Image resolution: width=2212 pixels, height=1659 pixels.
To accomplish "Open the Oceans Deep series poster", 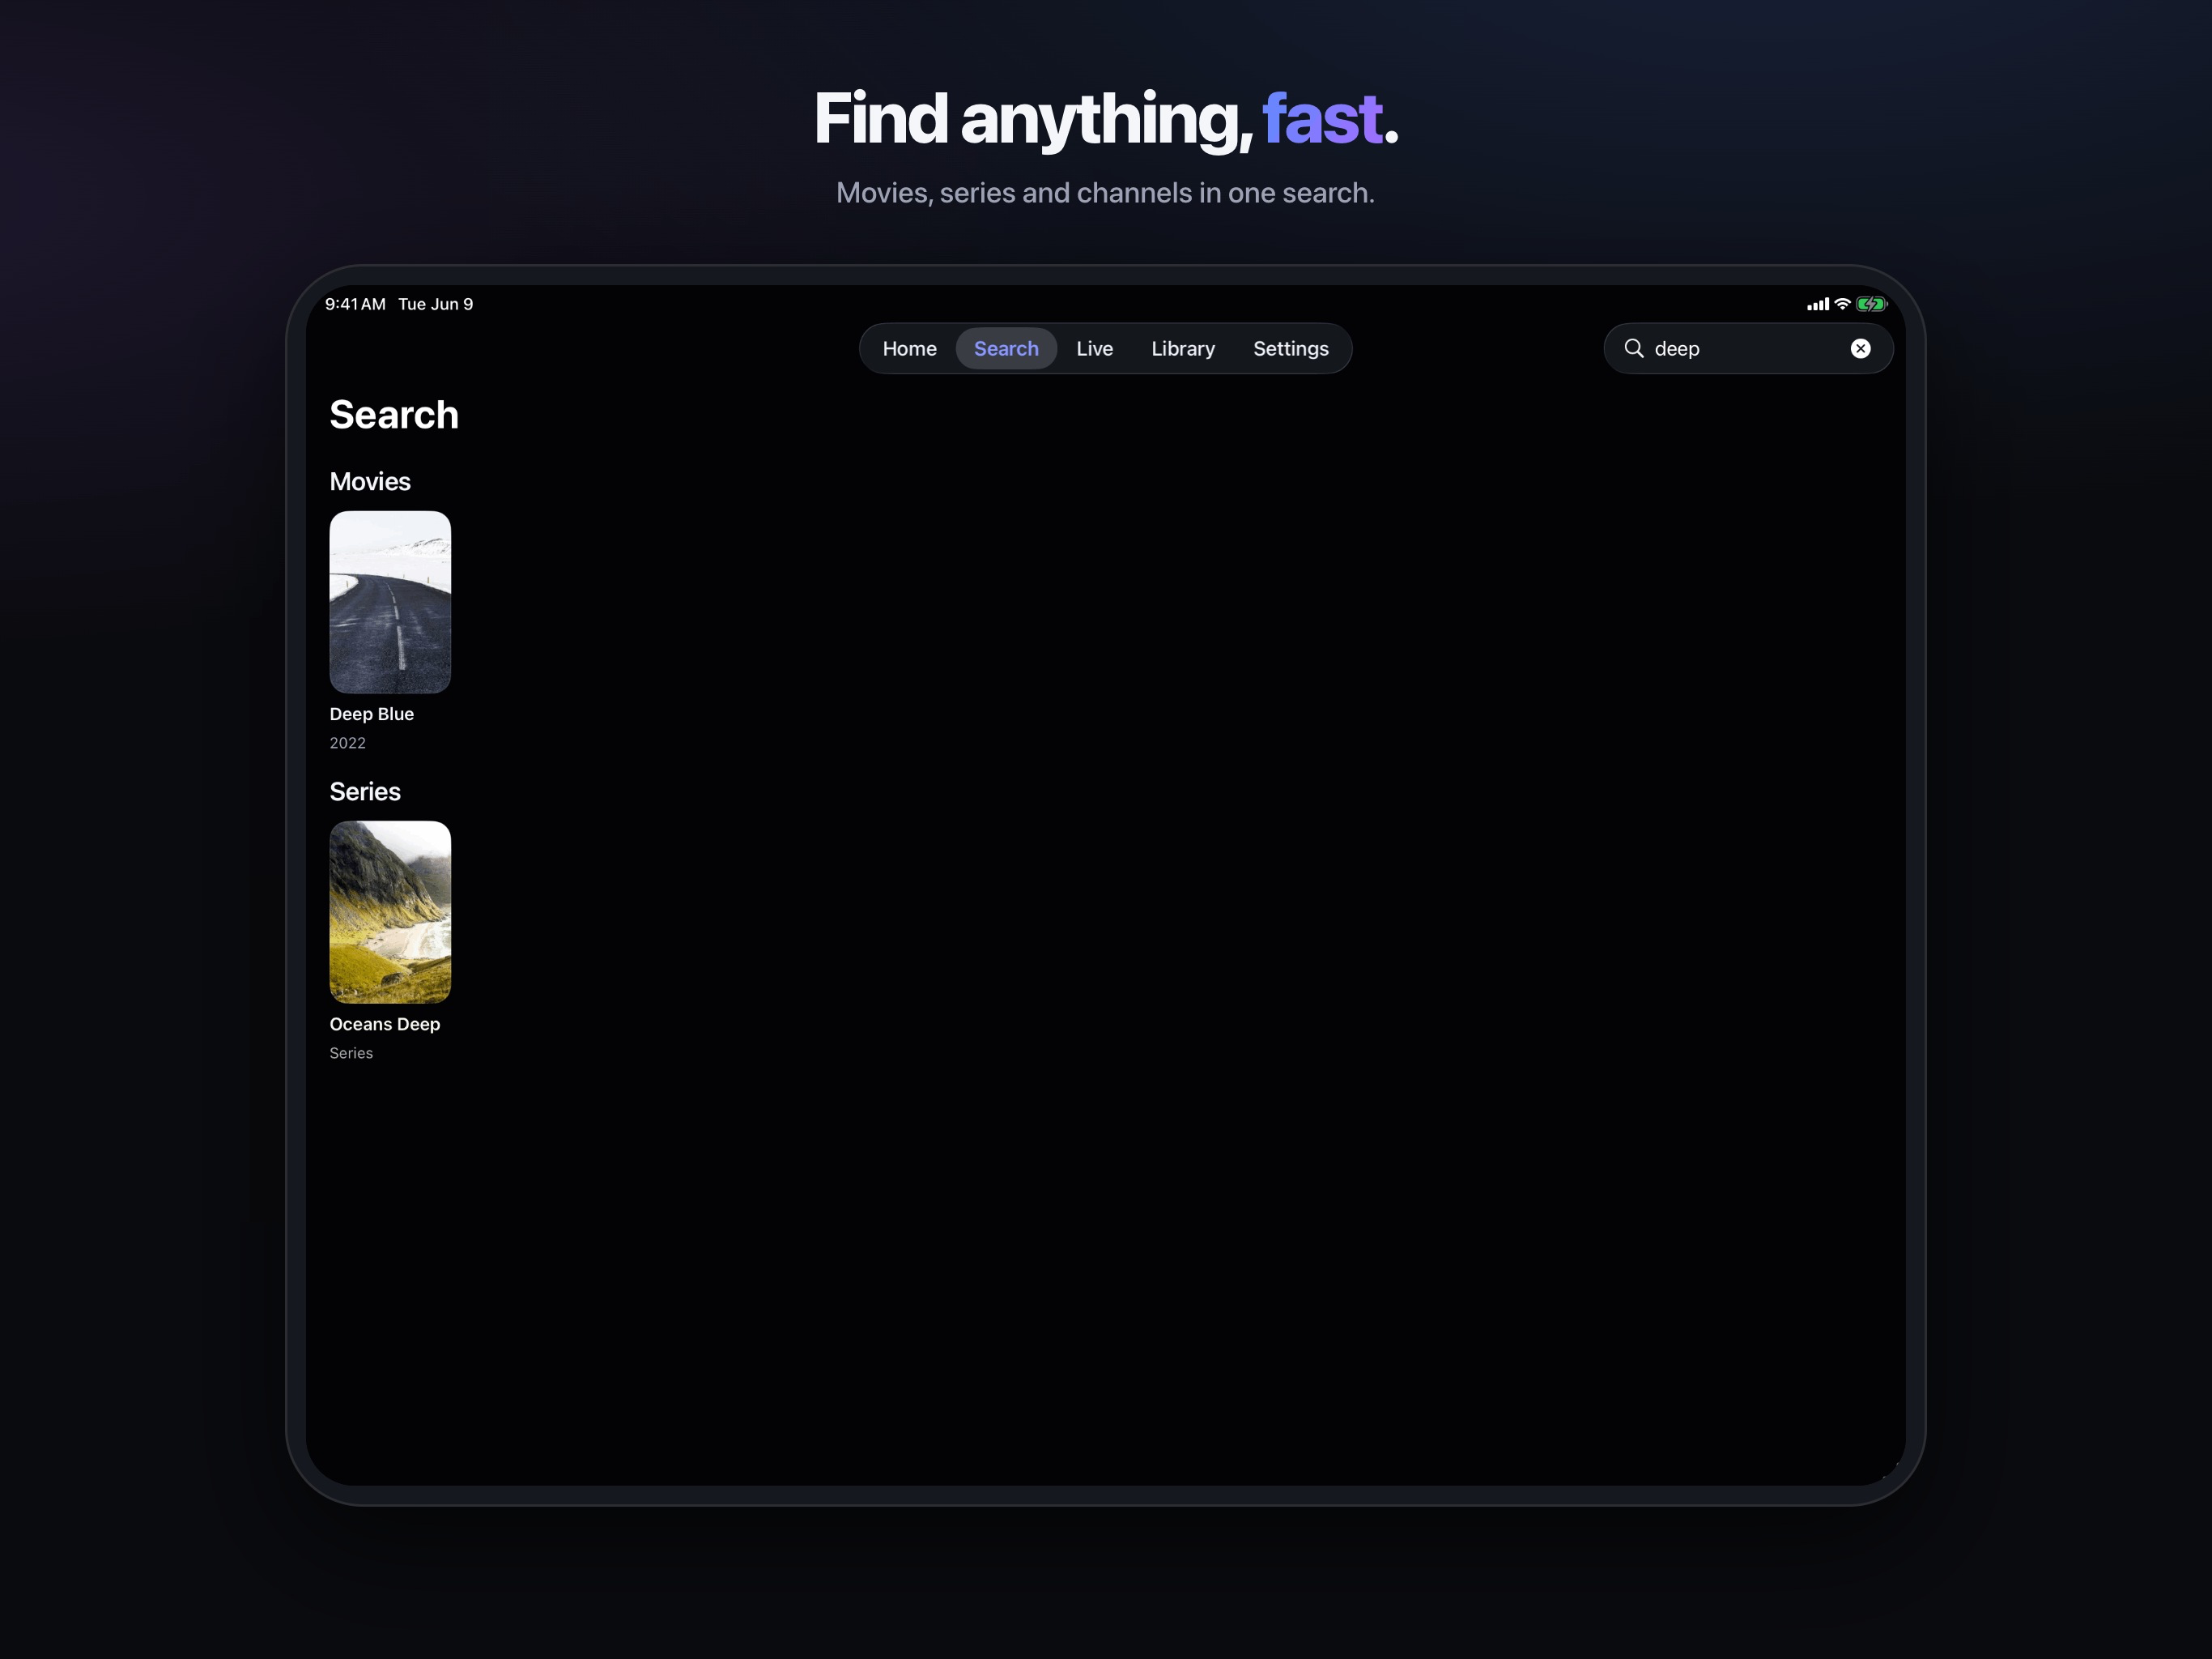I will tap(390, 913).
